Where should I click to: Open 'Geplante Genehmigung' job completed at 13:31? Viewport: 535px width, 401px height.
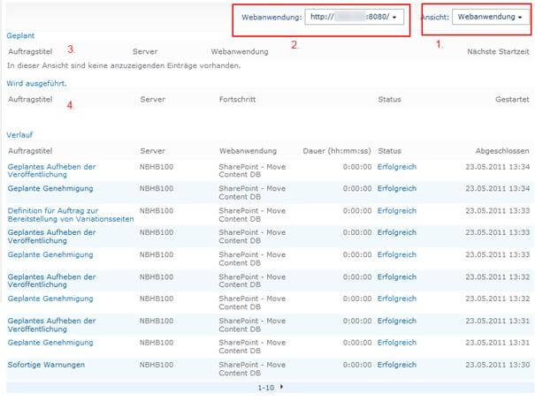(x=50, y=343)
